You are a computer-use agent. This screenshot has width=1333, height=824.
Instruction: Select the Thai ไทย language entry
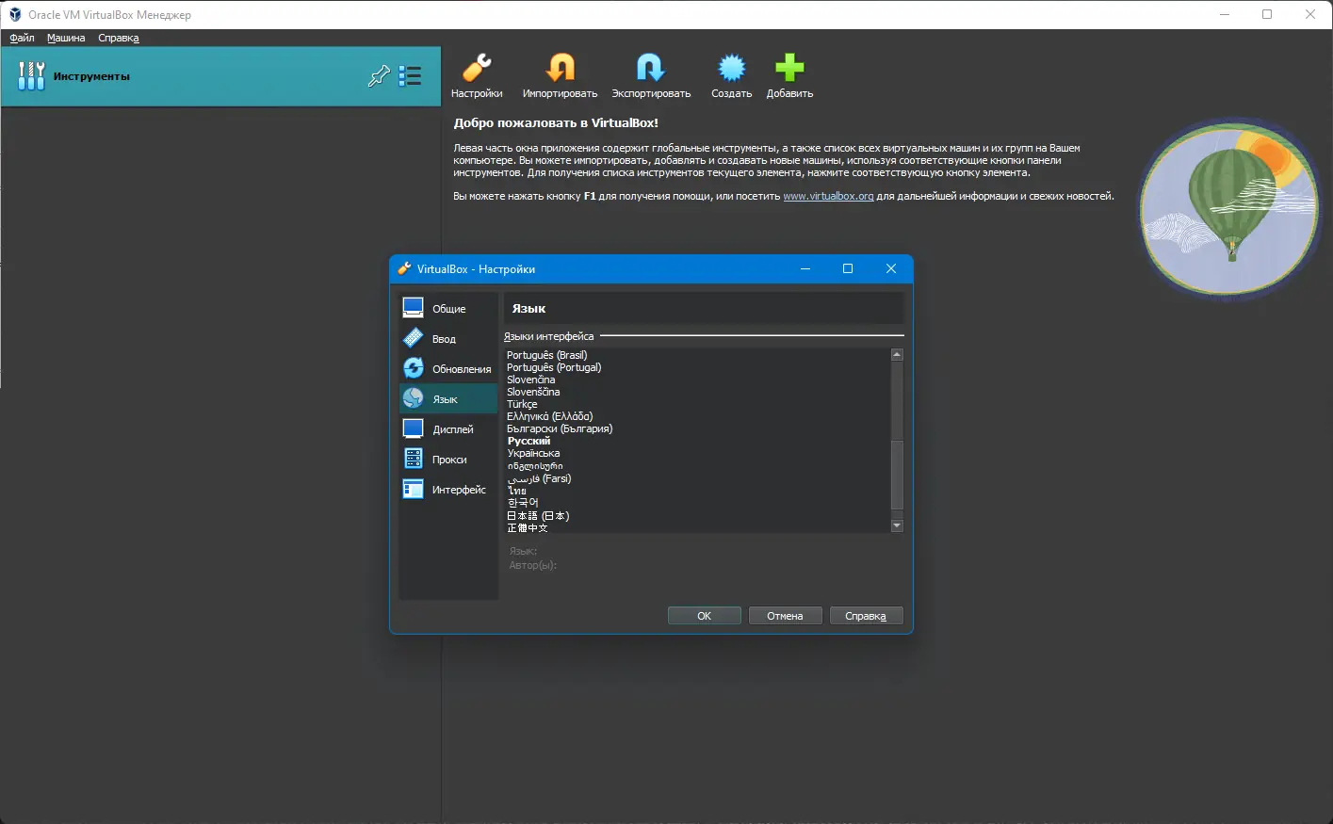tap(517, 491)
